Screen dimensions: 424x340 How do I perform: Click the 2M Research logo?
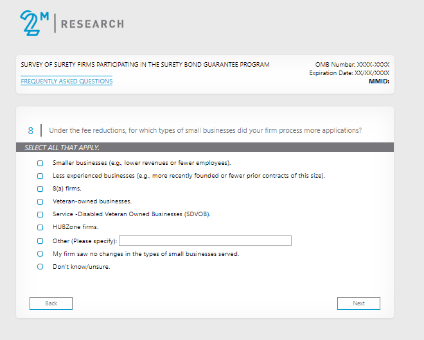click(71, 24)
